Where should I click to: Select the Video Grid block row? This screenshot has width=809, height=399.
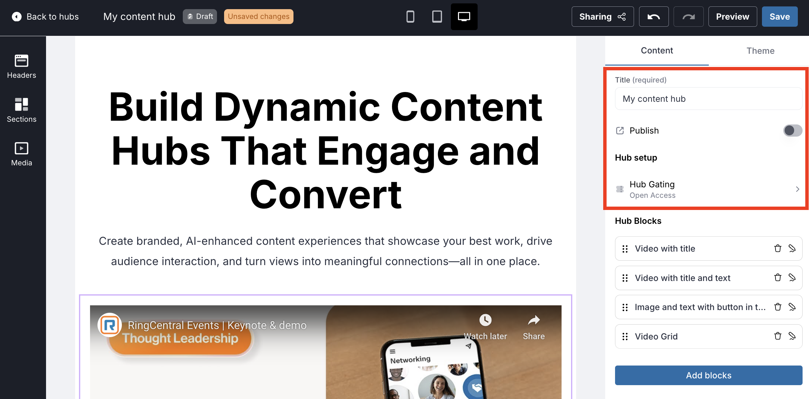[x=708, y=336]
